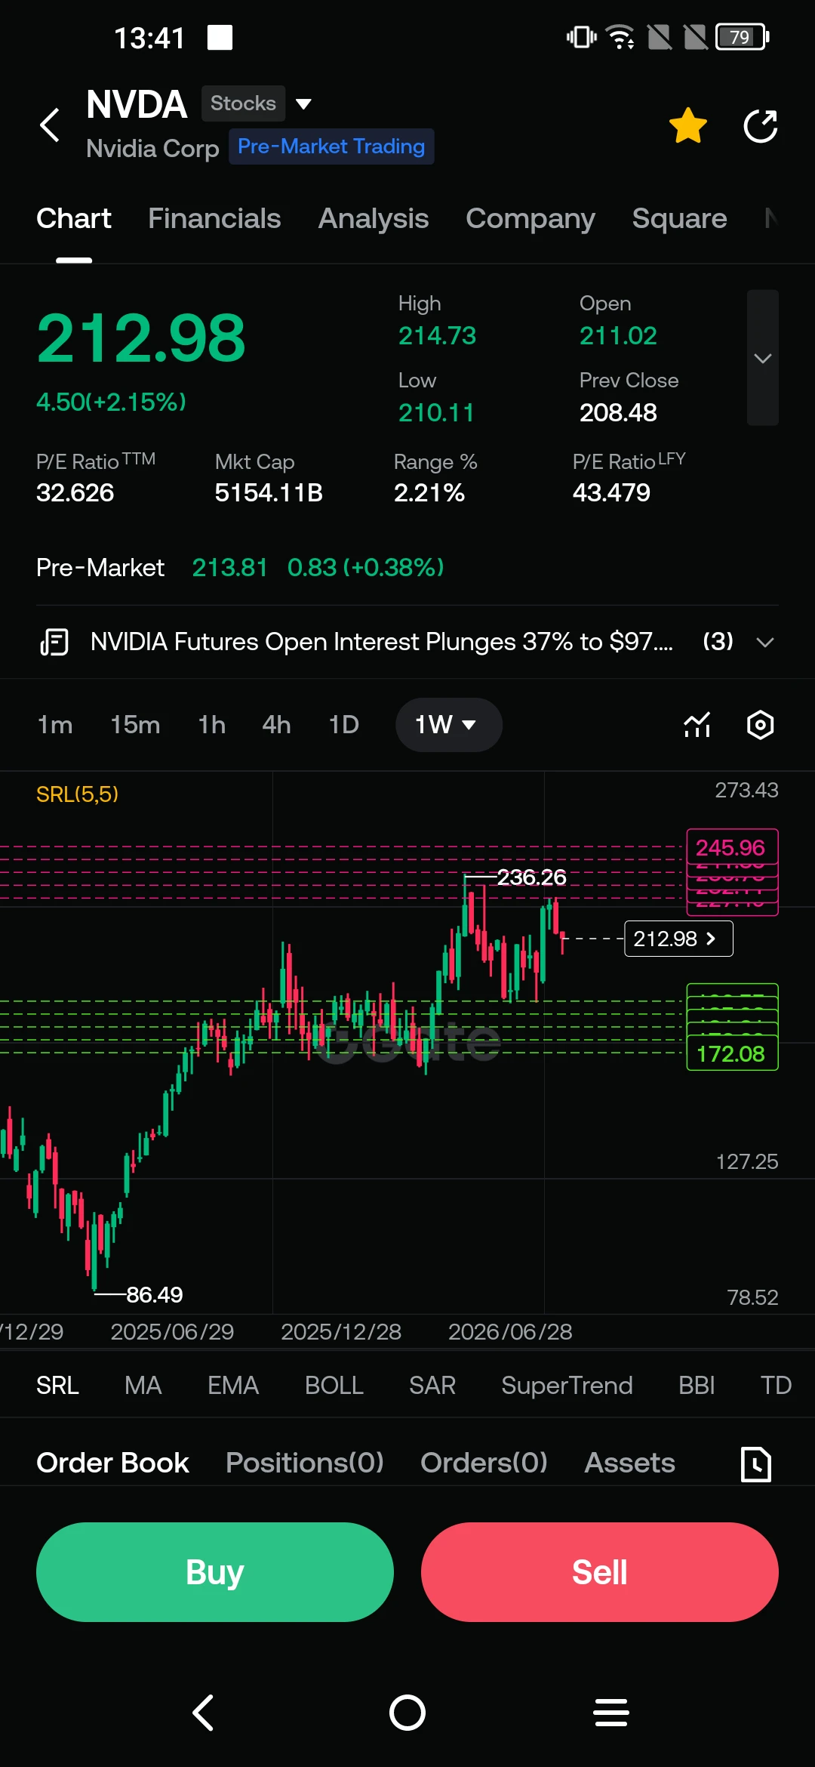Switch to the Financials tab
This screenshot has width=815, height=1767.
[x=214, y=218]
